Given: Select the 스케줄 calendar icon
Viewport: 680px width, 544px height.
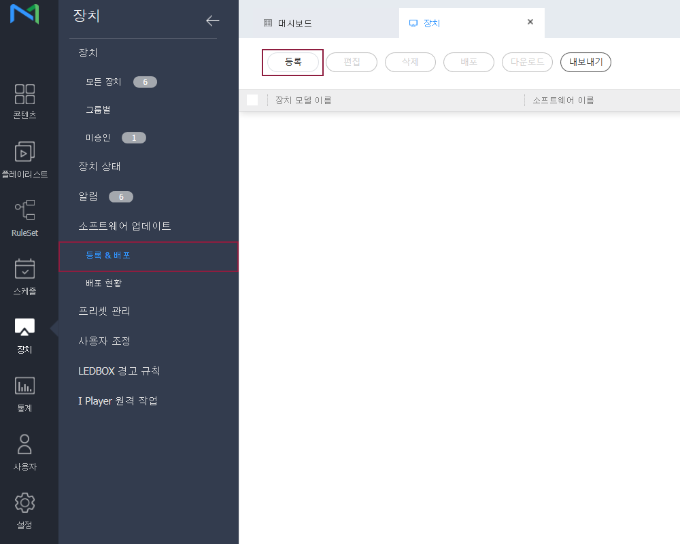Looking at the screenshot, I should coord(24,270).
